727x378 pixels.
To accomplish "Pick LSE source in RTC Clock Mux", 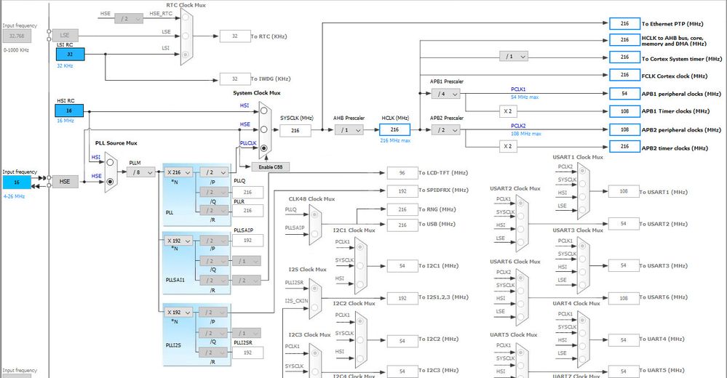I will (x=186, y=36).
